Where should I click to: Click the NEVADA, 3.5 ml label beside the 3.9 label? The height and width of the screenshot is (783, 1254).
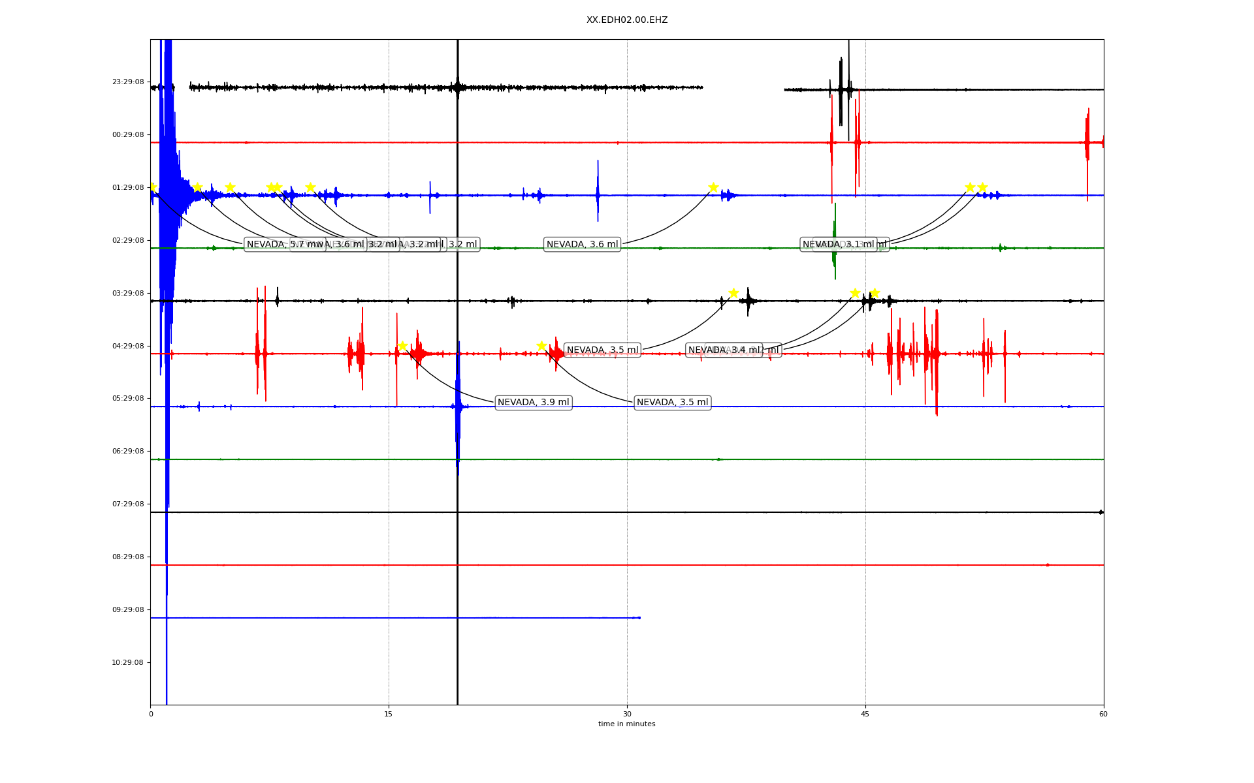click(672, 403)
